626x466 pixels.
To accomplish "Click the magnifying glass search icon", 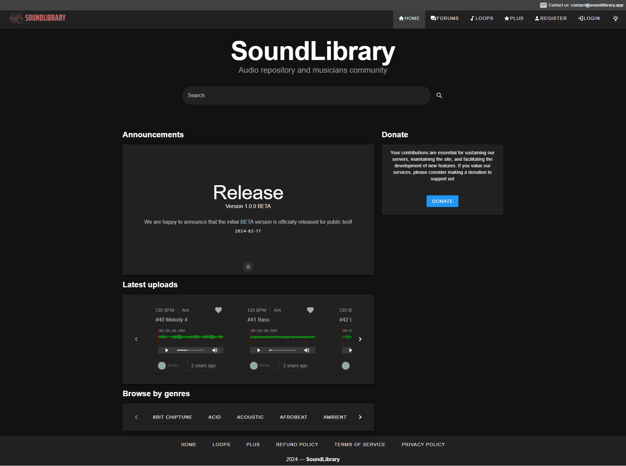I will click(439, 96).
